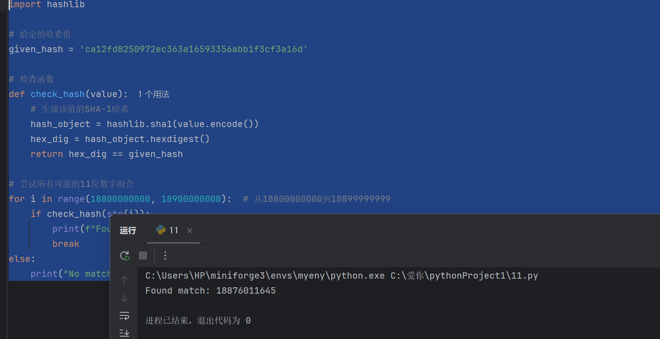Toggle soft-wrap in console output
This screenshot has height=339, width=660.
click(x=124, y=315)
